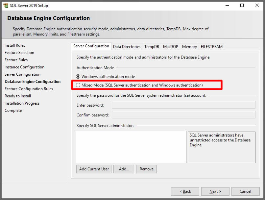Click the Confirm password field

(x=183, y=115)
